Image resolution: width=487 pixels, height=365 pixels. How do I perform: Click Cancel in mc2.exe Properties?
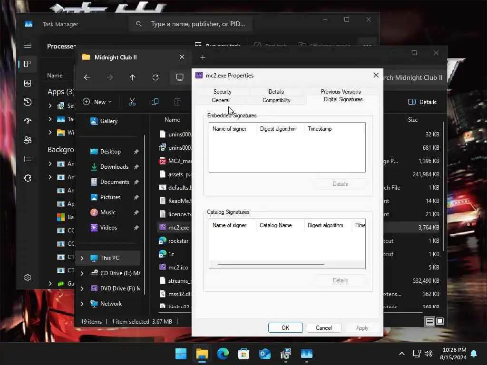pyautogui.click(x=323, y=328)
